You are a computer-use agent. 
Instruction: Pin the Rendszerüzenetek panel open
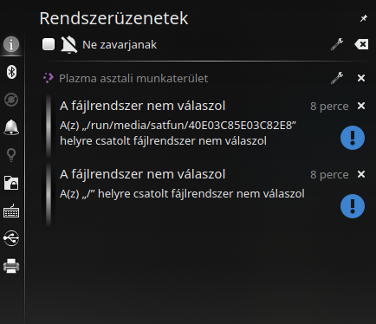point(363,18)
